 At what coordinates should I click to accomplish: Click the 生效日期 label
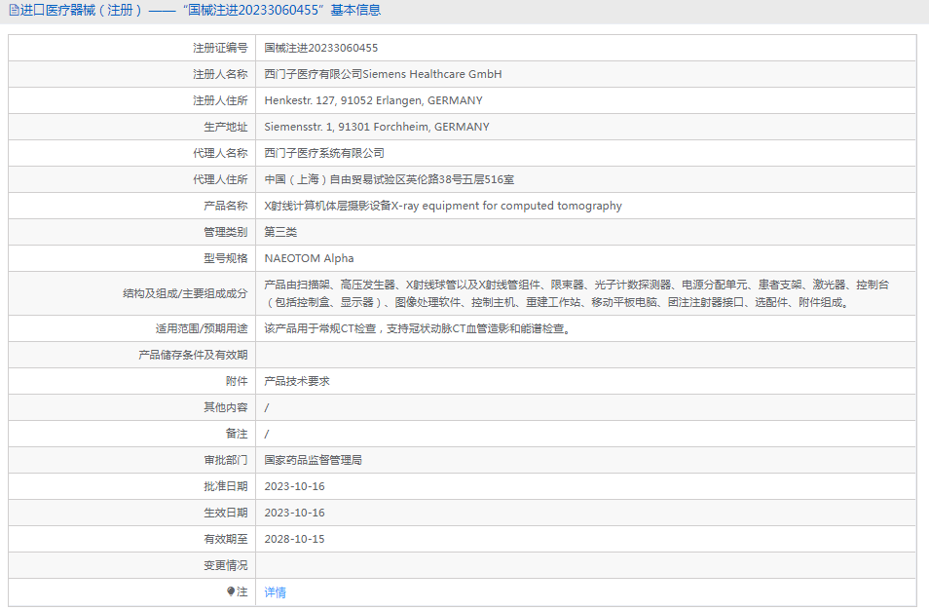click(x=225, y=513)
